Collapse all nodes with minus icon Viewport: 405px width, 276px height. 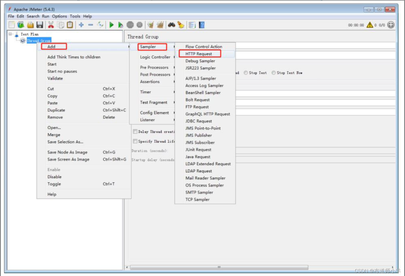[91, 25]
